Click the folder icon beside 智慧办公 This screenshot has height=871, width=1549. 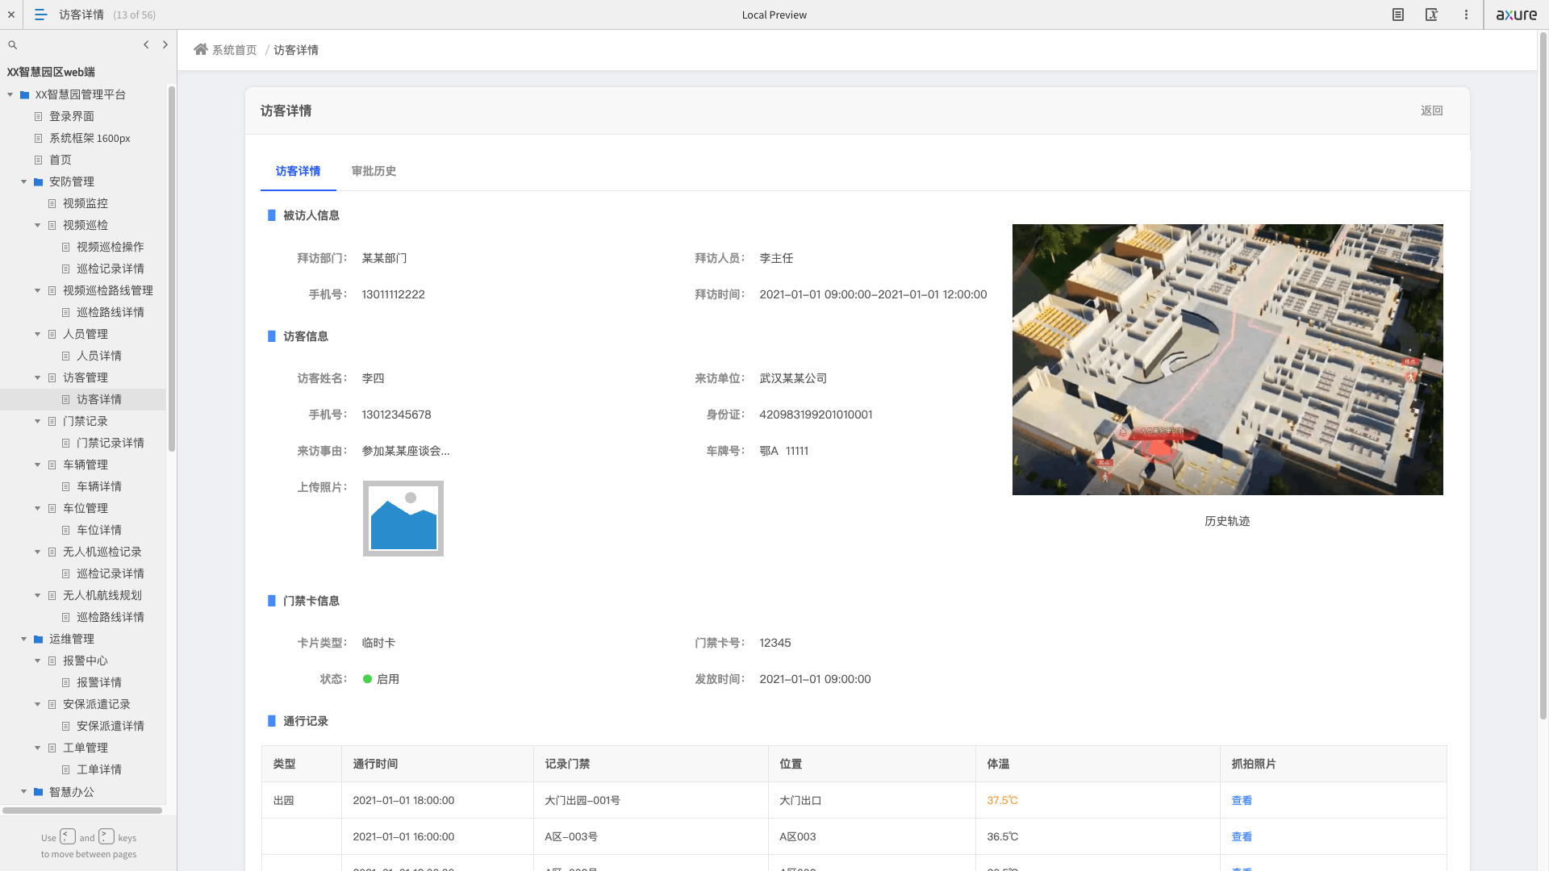coord(38,791)
